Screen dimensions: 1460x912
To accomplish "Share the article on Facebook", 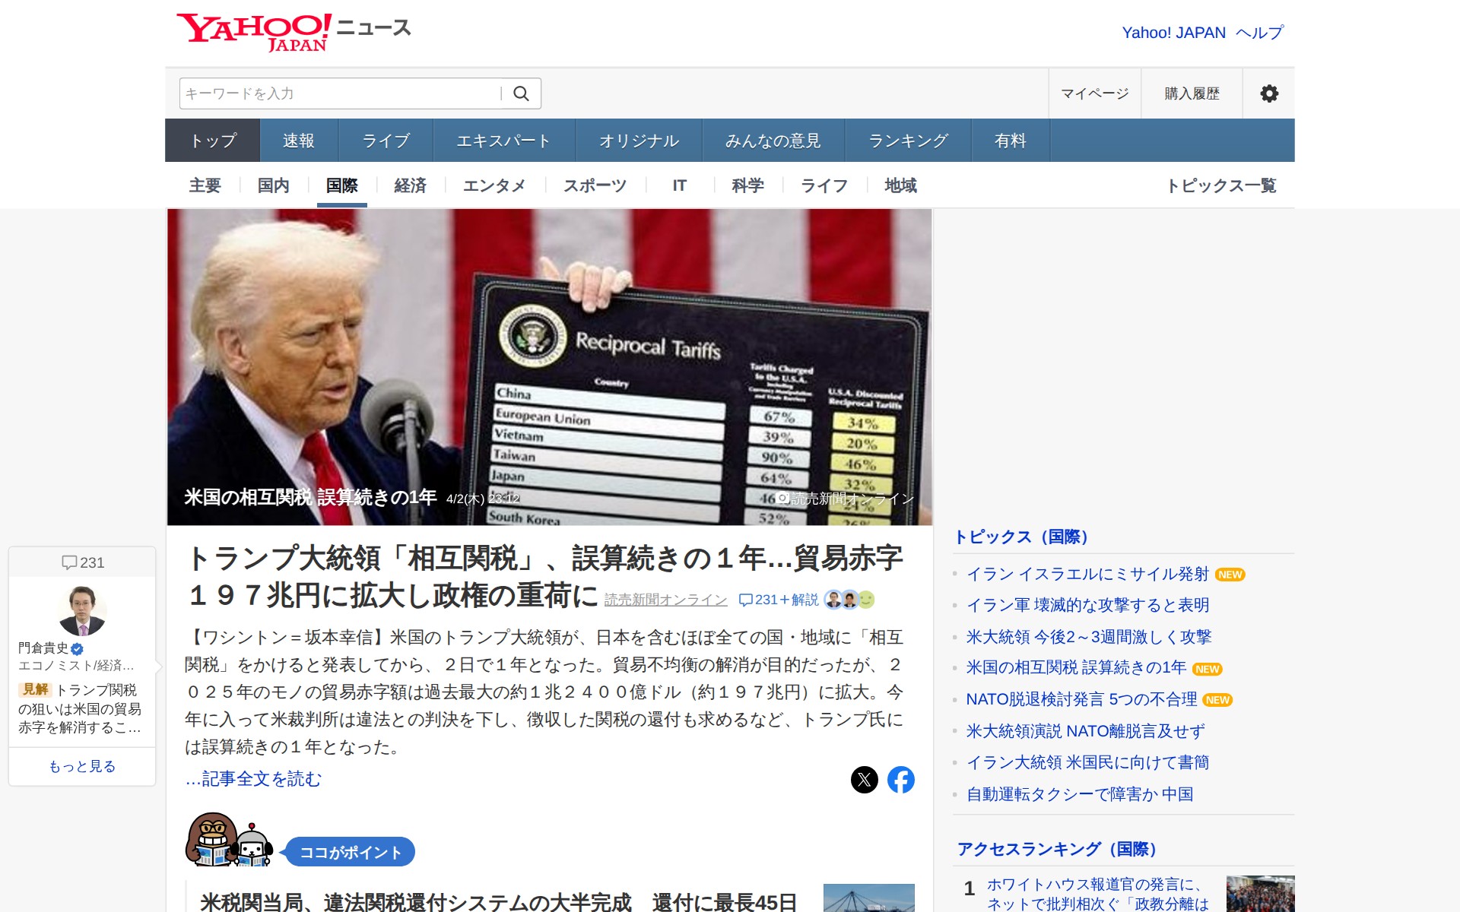I will (x=901, y=780).
